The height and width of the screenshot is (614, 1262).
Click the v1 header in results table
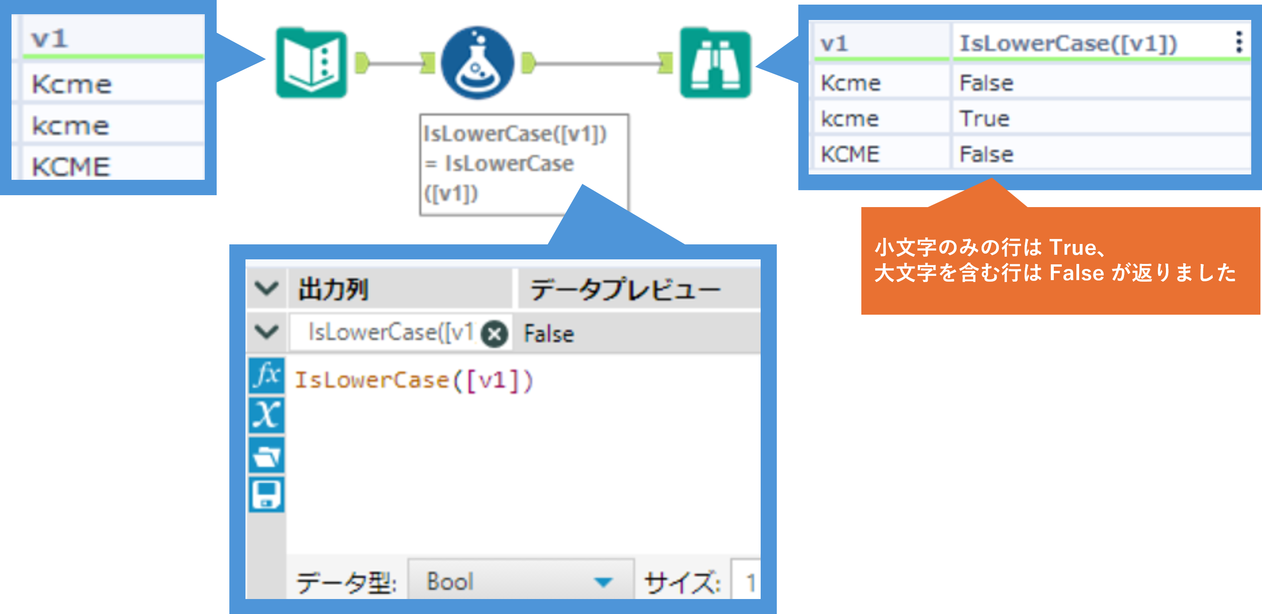pos(834,44)
